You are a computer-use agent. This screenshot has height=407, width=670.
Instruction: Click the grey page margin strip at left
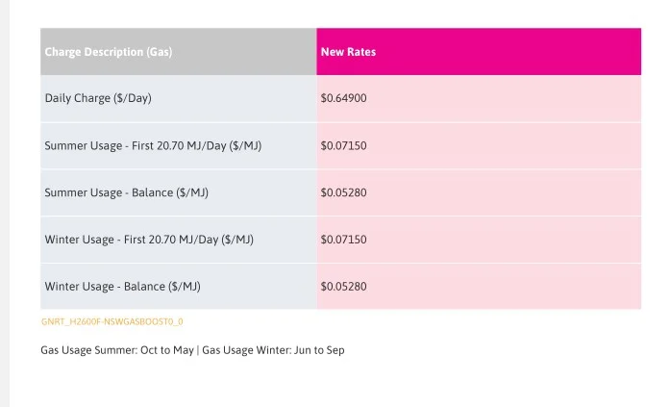[x=4, y=204]
